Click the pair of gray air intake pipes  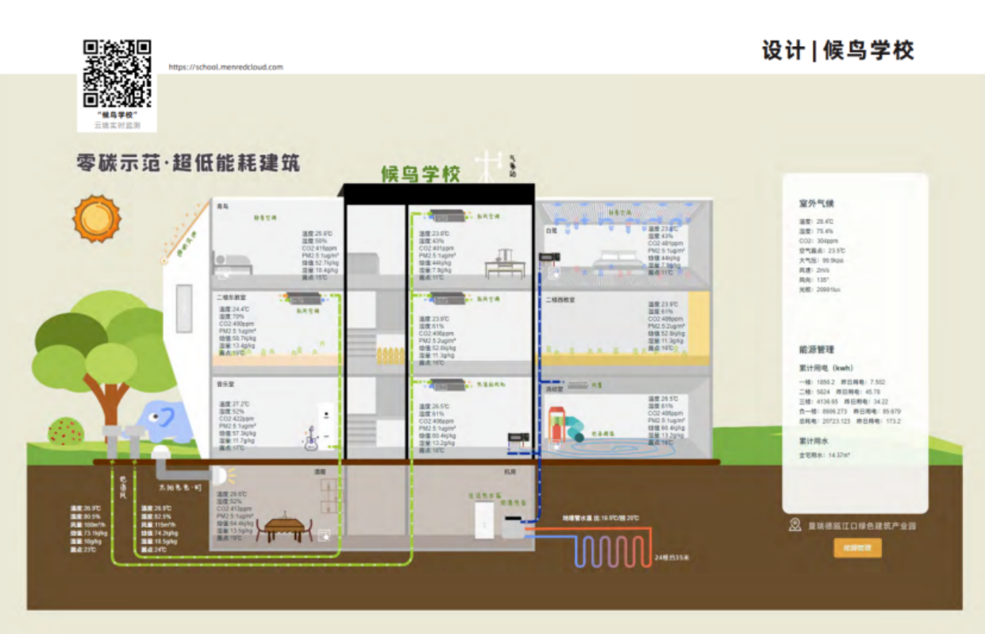124,443
